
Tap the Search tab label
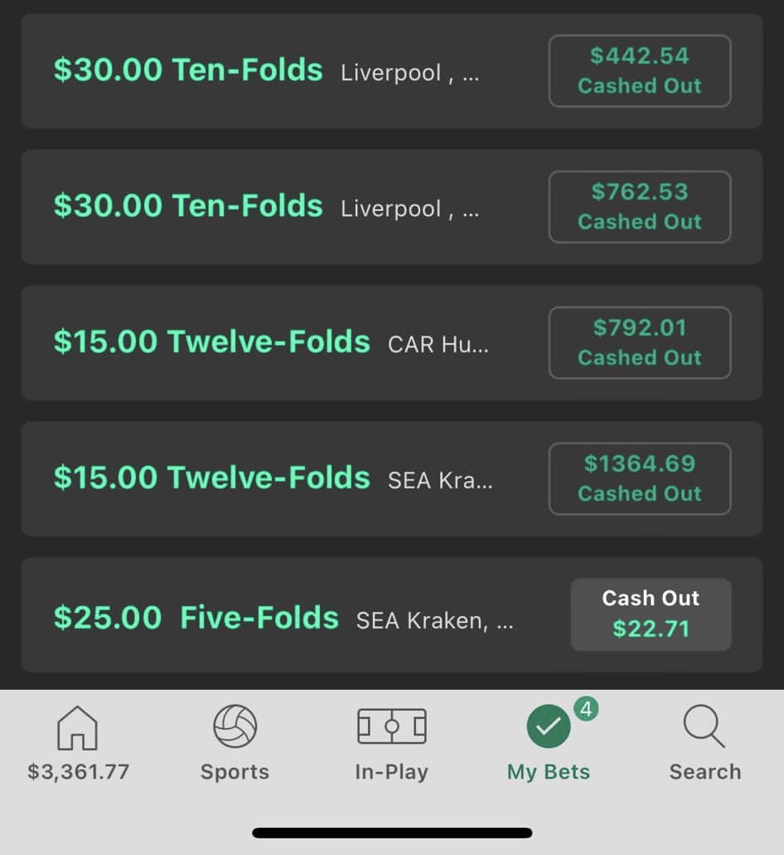click(704, 772)
